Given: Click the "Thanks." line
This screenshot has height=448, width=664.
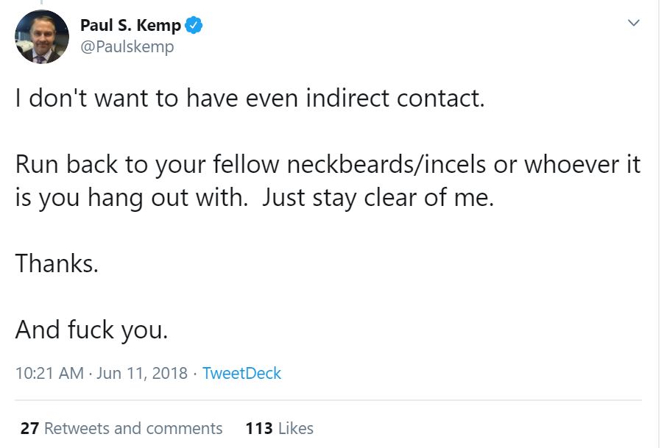Looking at the screenshot, I should [x=57, y=263].
